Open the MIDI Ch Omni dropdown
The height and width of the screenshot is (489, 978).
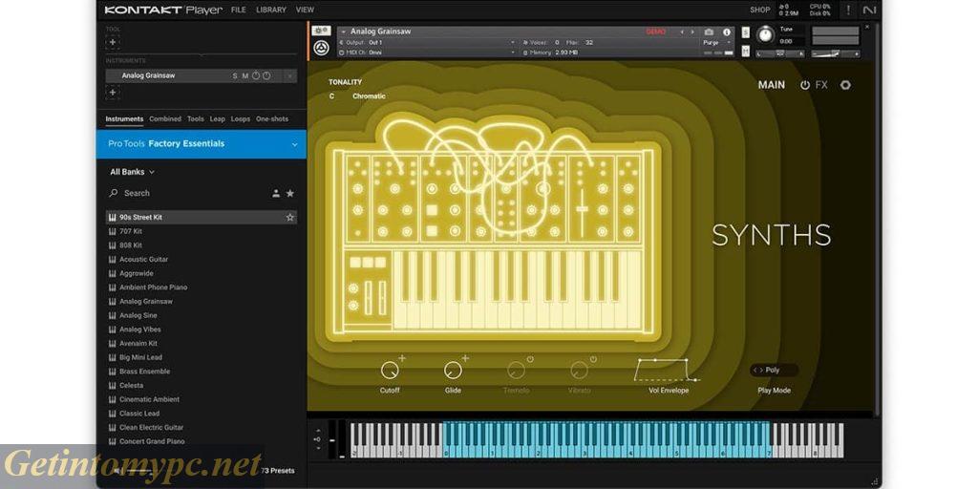click(427, 53)
